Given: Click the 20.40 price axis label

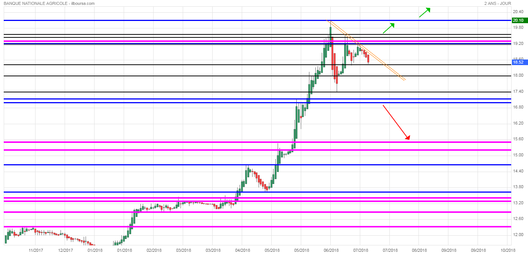Looking at the screenshot, I should tap(518, 12).
